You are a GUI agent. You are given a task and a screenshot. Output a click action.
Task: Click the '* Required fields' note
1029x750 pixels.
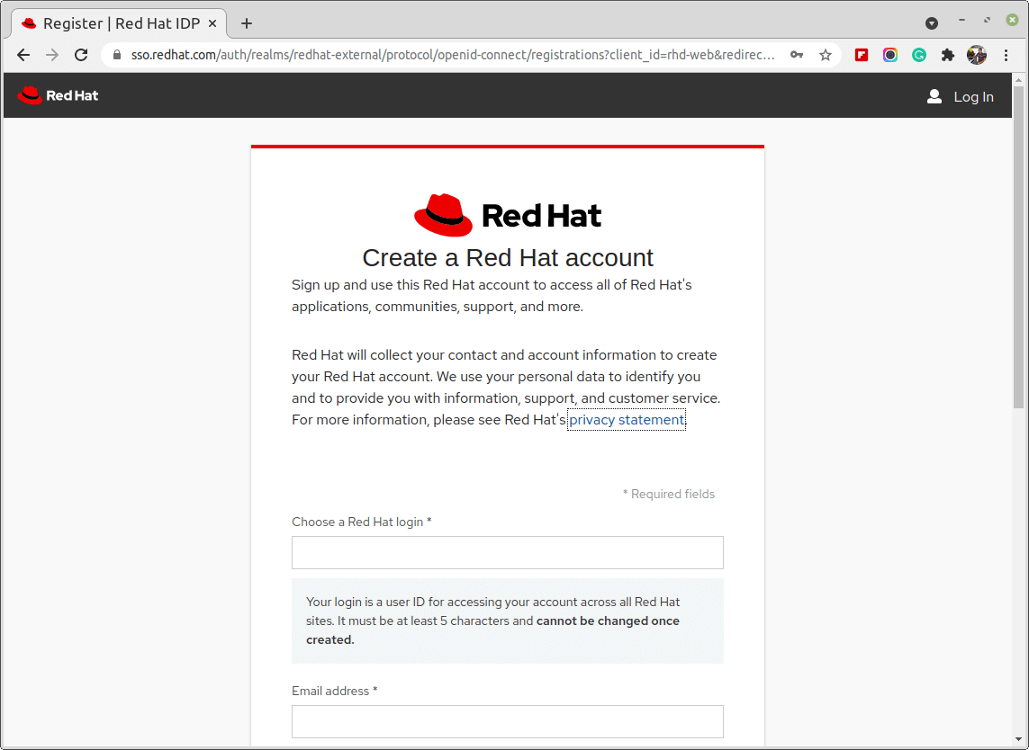click(669, 495)
